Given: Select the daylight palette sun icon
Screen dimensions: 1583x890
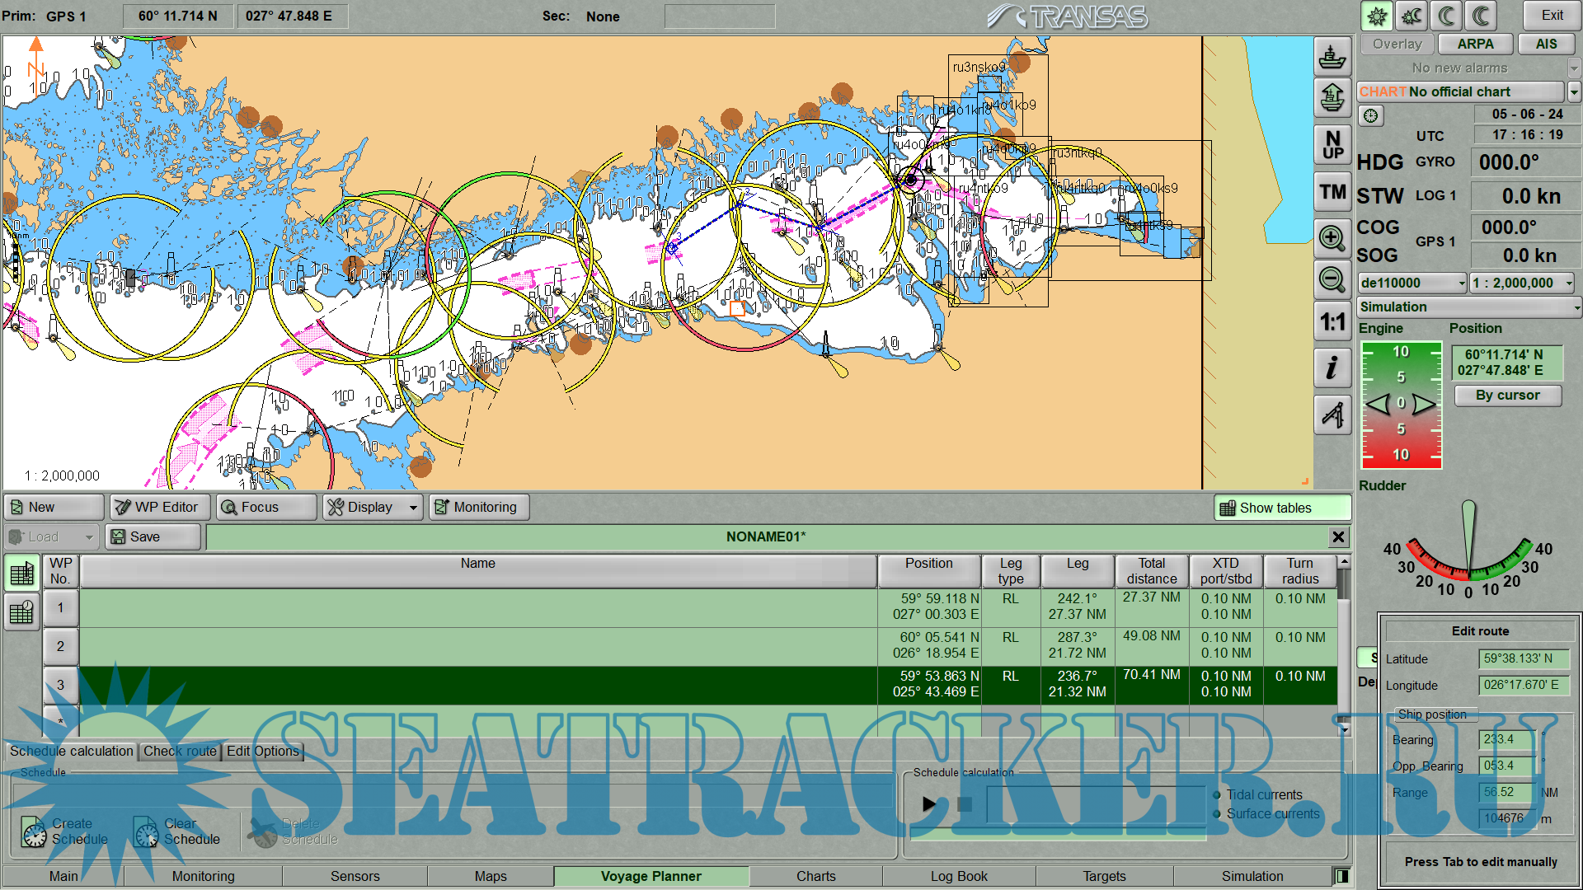Looking at the screenshot, I should tap(1375, 16).
